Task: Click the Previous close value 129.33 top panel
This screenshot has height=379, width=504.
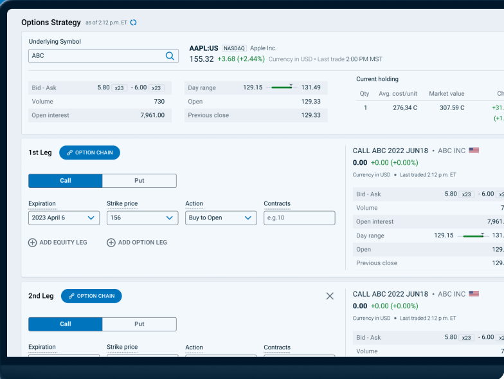Action: (311, 115)
